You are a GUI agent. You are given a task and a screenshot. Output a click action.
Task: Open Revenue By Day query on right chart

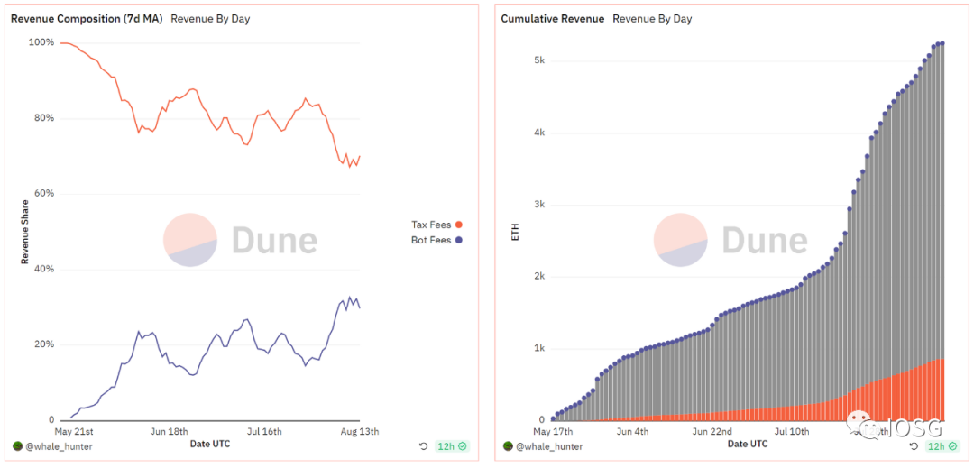(x=652, y=19)
